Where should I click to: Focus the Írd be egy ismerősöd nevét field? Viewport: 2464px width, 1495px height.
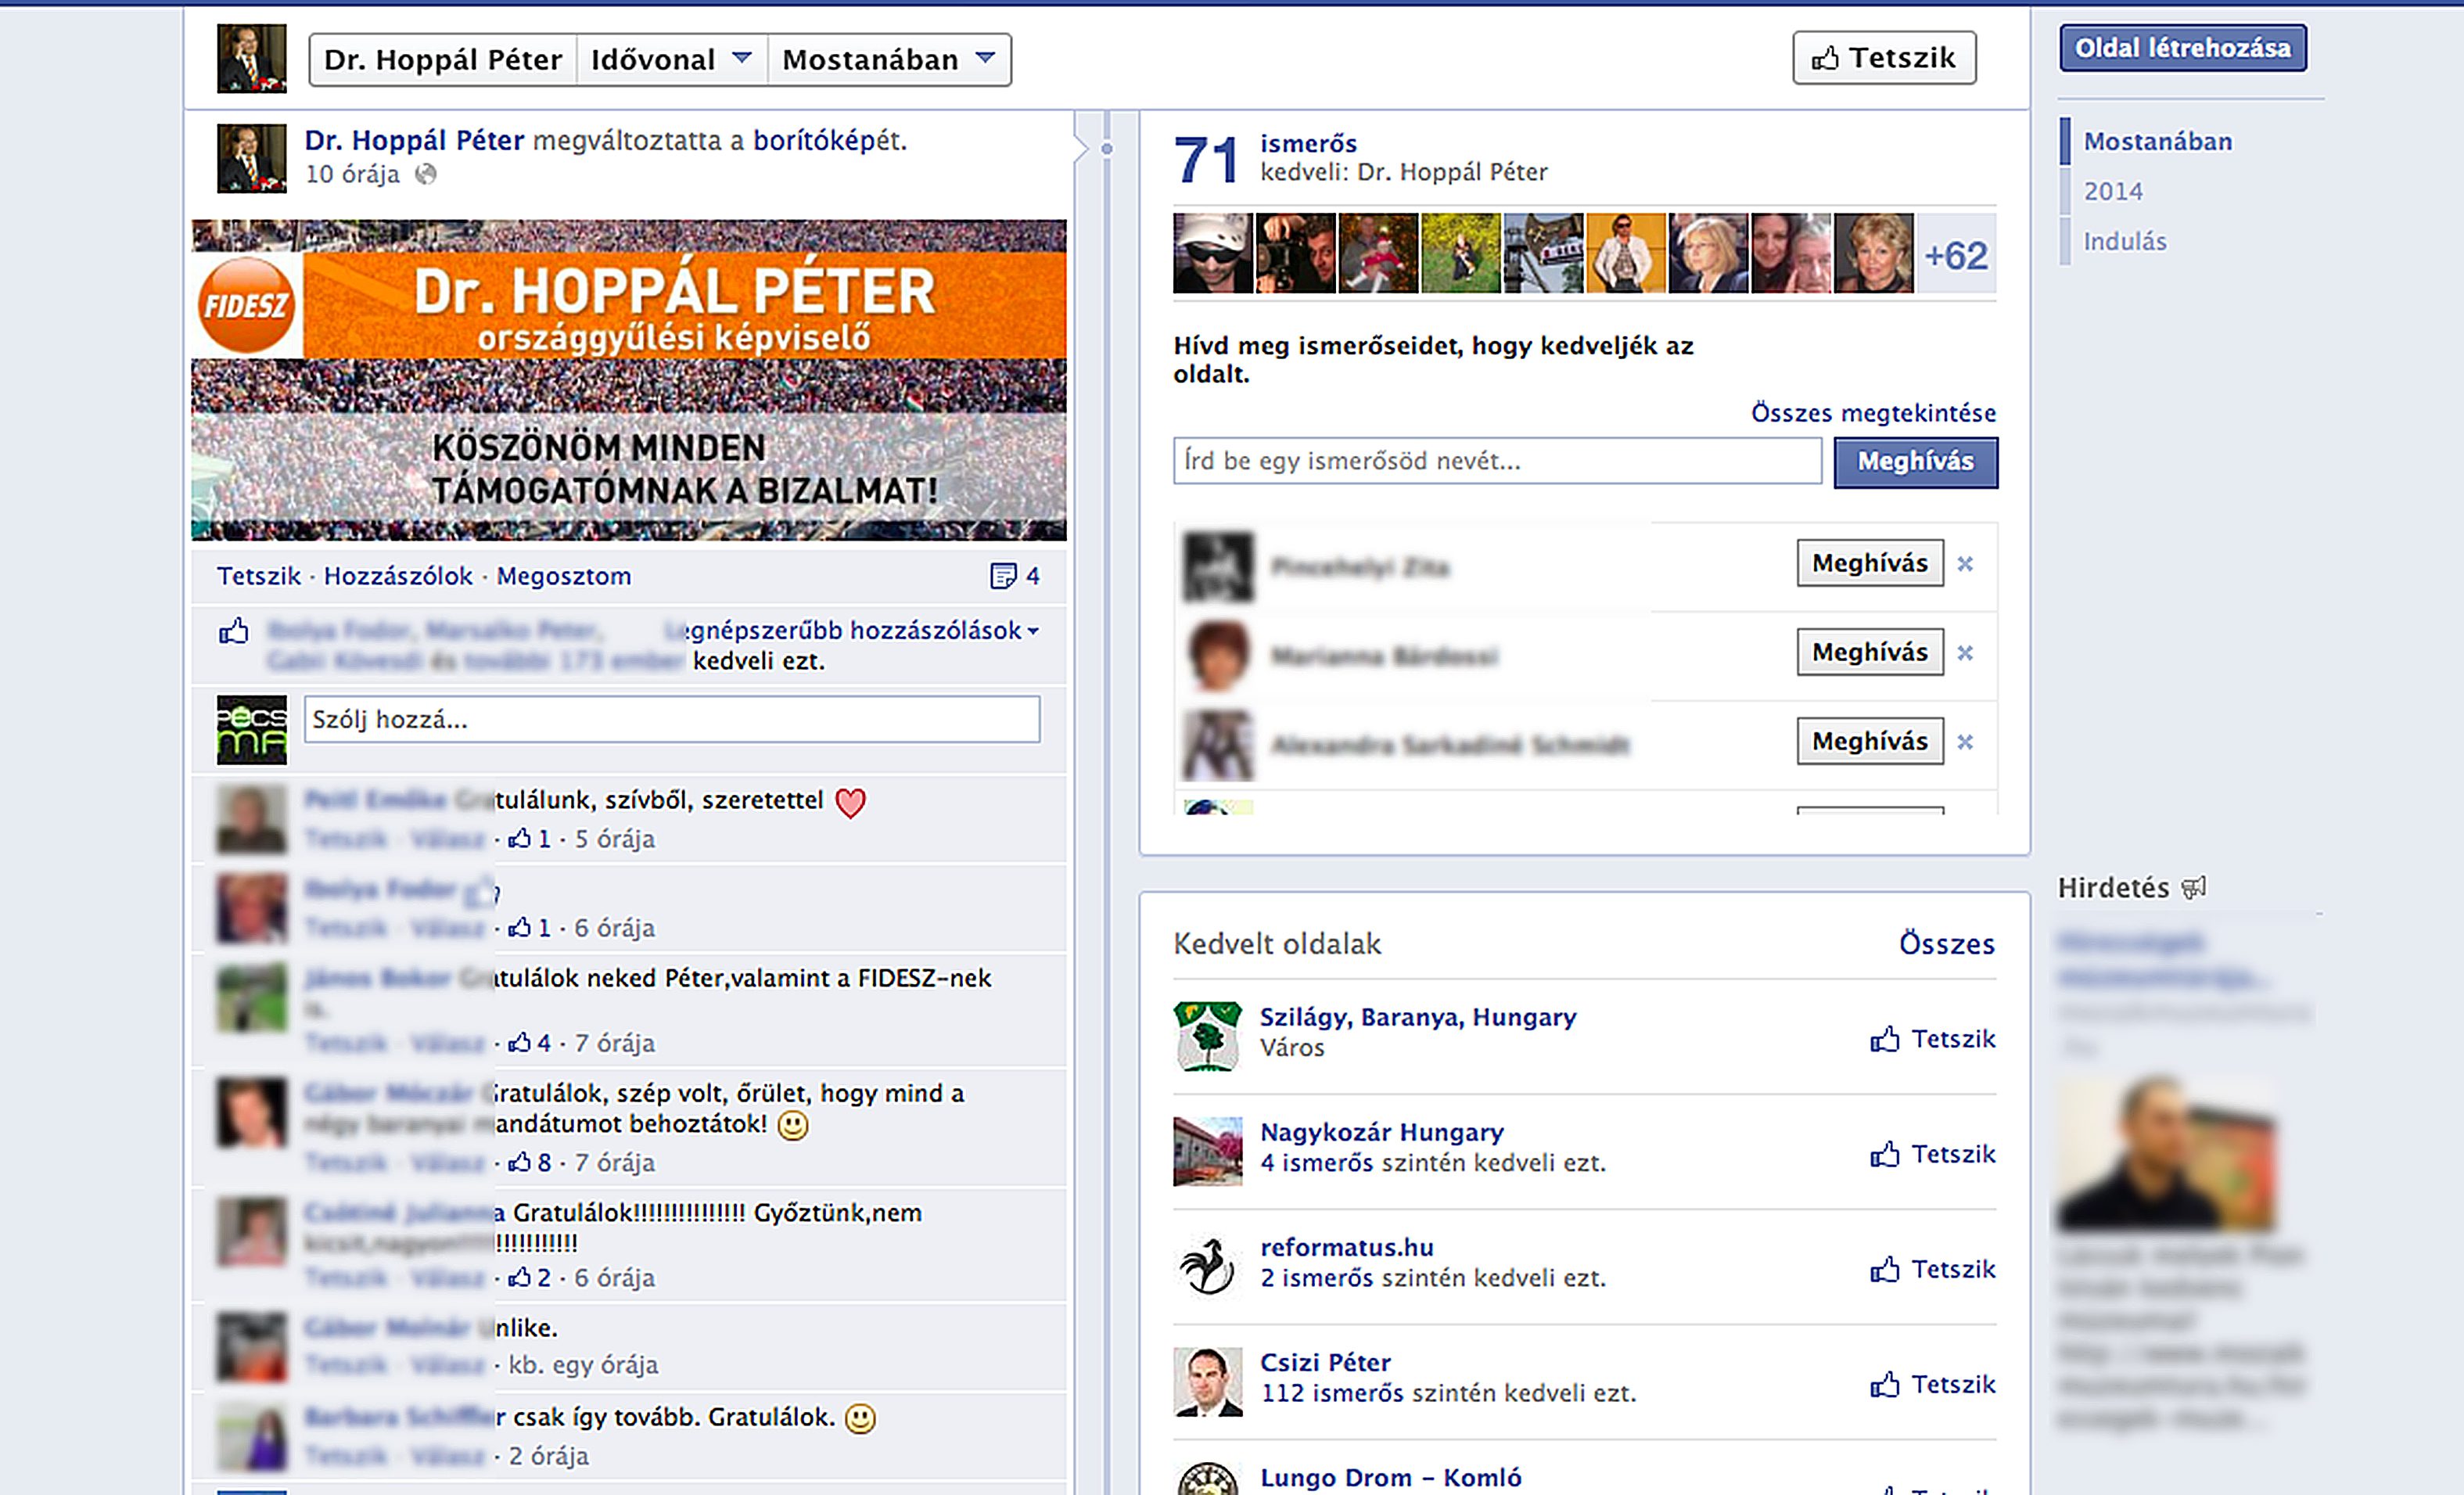point(1497,461)
